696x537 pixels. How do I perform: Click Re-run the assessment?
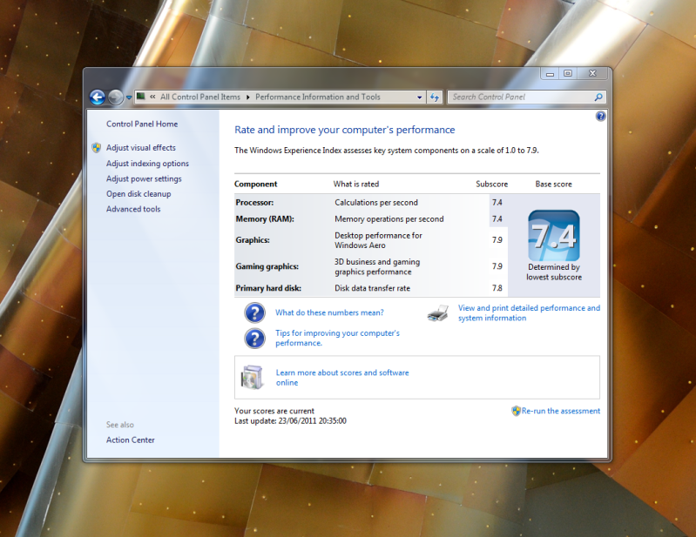click(x=561, y=411)
